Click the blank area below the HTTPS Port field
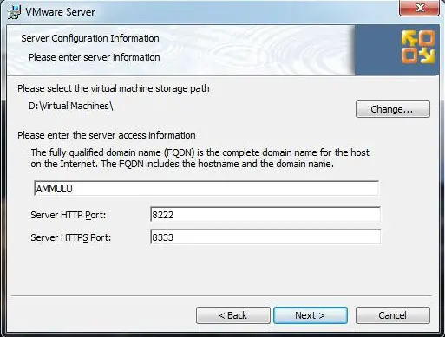This screenshot has width=445, height=337. [222, 269]
